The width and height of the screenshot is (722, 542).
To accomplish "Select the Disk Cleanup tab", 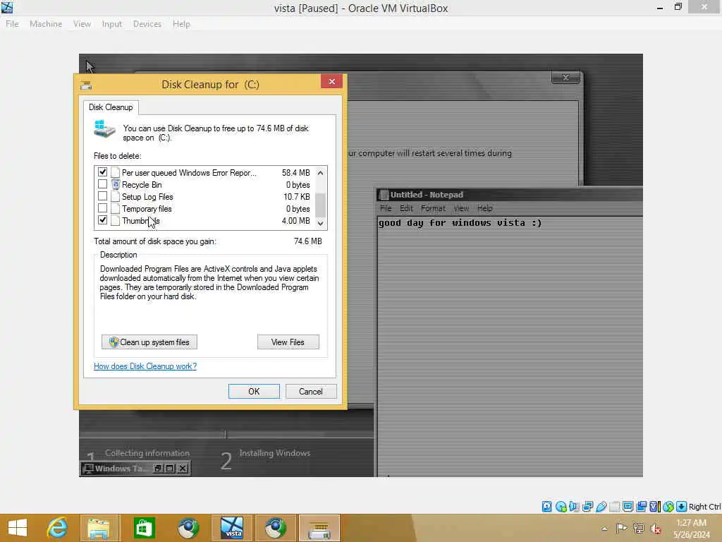I will pyautogui.click(x=111, y=107).
